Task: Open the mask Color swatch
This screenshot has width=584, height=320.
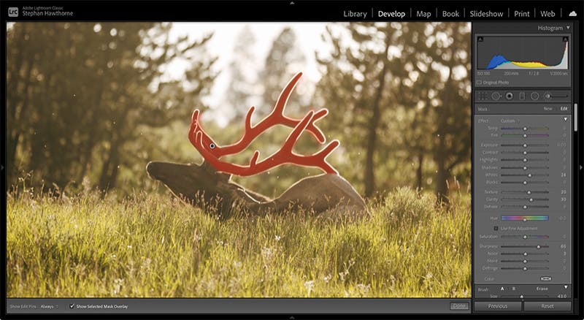Action: (x=545, y=278)
